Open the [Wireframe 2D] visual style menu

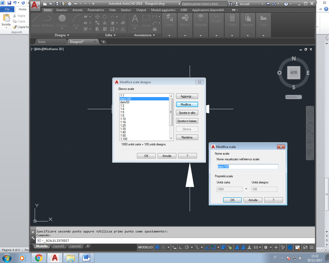click(x=53, y=49)
